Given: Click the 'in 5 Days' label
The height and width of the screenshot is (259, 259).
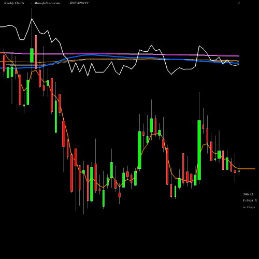Looking at the screenshot, I should click(249, 207).
